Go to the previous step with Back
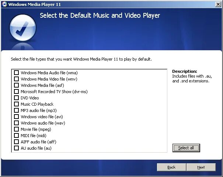This screenshot has height=177, width=223. 171,167
